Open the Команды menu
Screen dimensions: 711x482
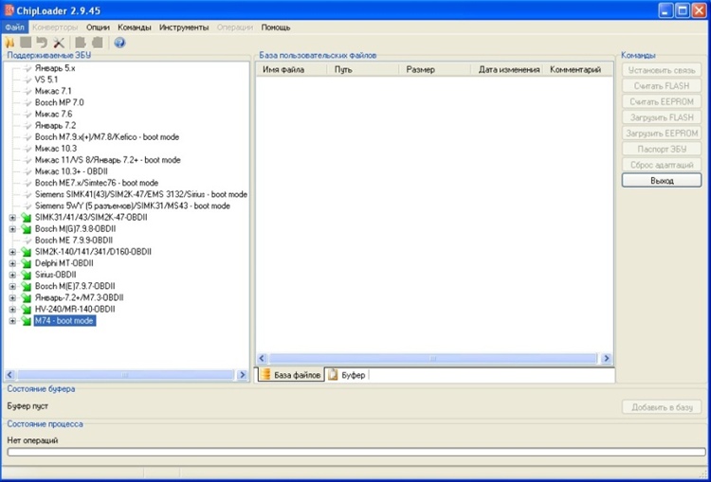click(x=135, y=27)
